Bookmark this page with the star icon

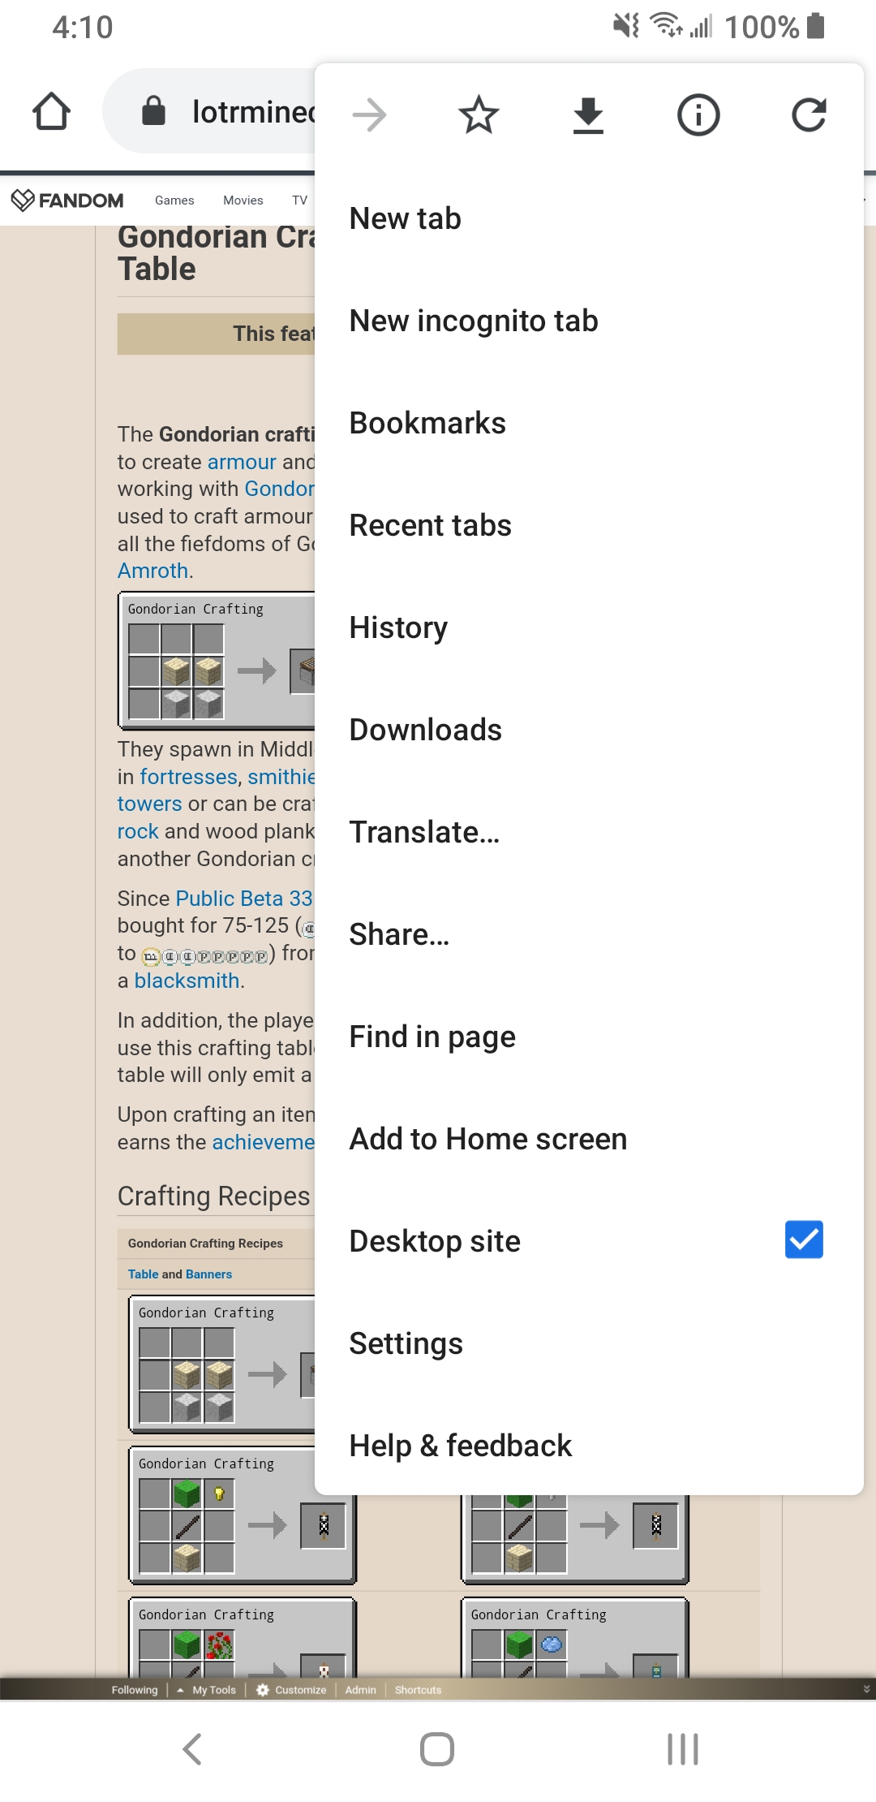pos(479,114)
